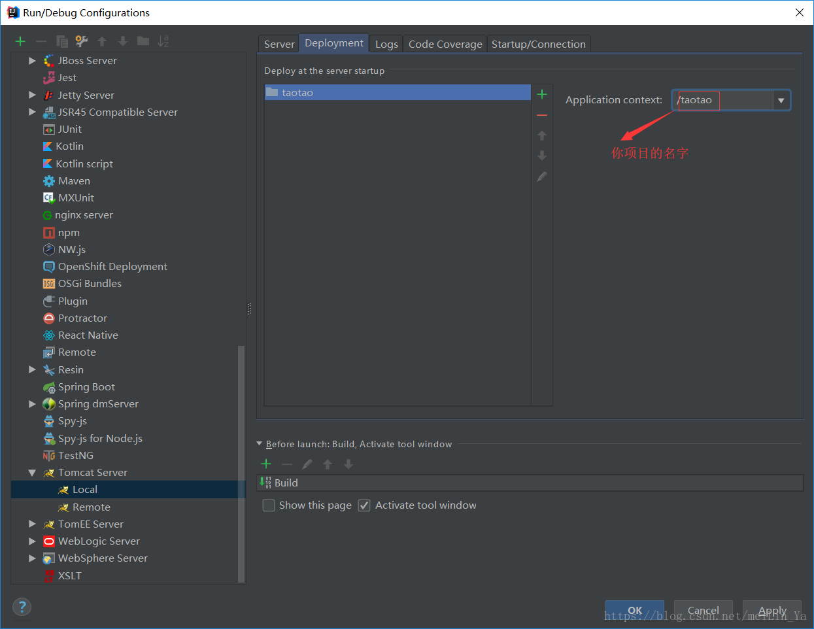Select Tomcat Server Local item
This screenshot has width=814, height=629.
[x=128, y=490]
